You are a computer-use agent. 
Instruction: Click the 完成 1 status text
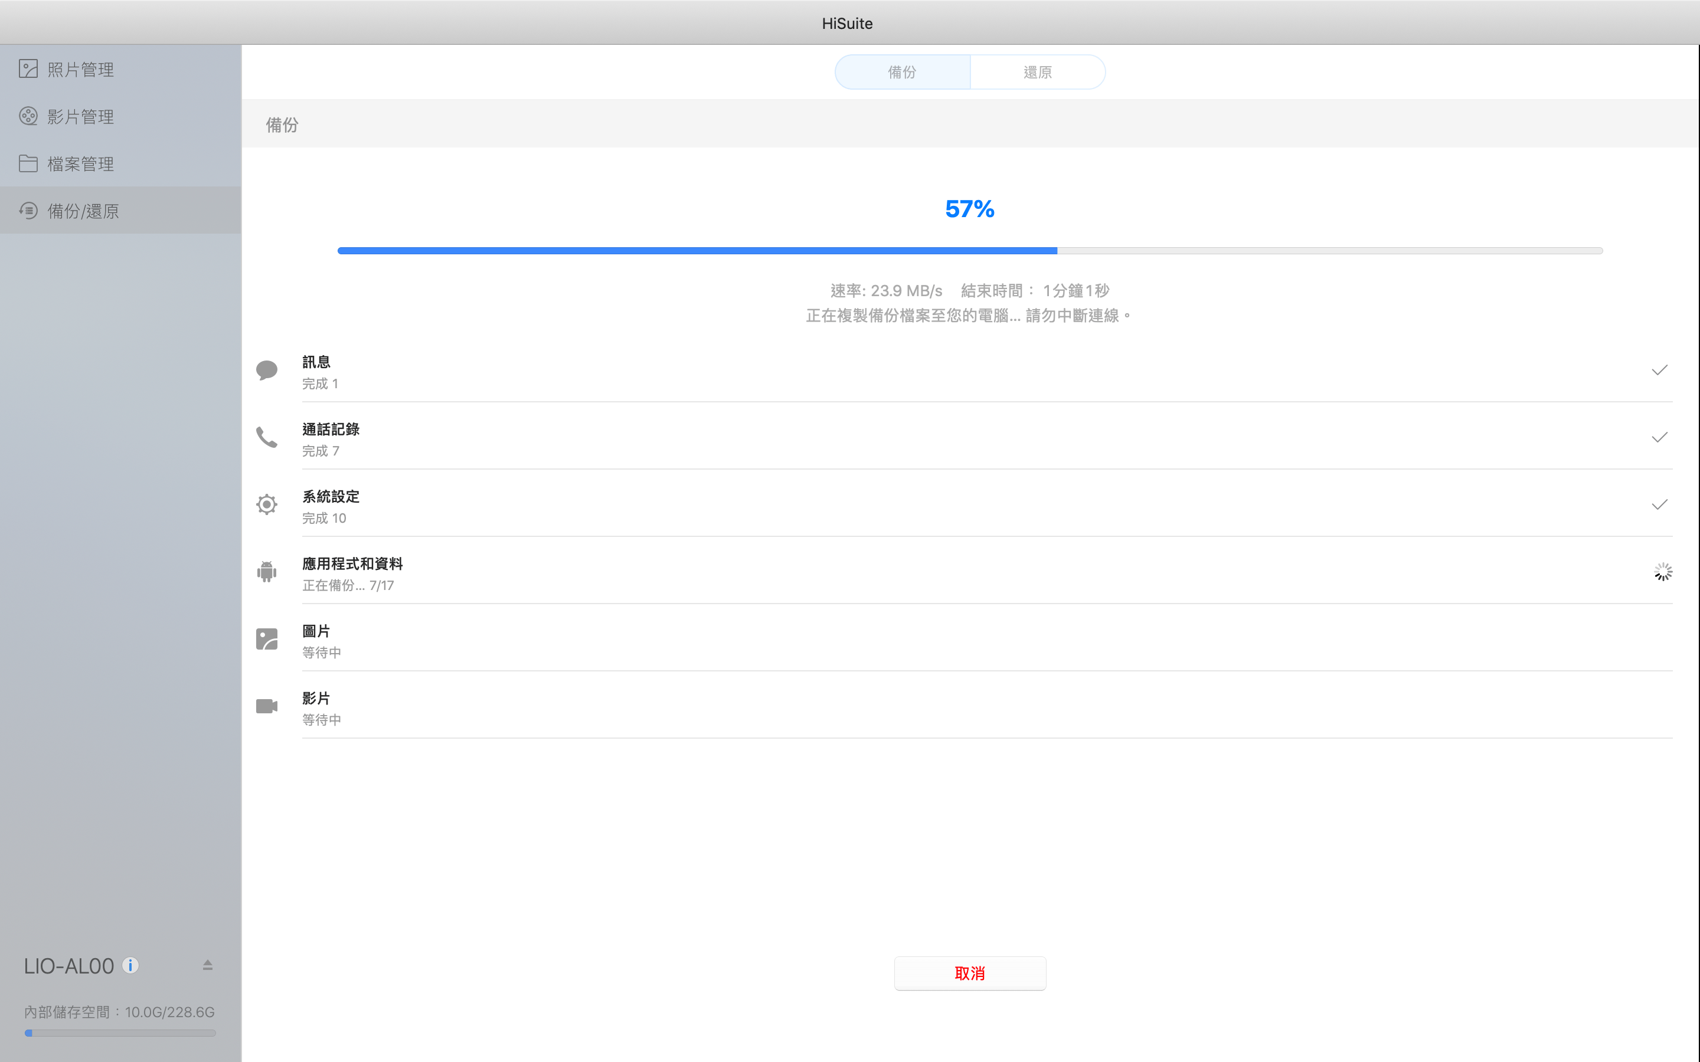click(x=321, y=383)
